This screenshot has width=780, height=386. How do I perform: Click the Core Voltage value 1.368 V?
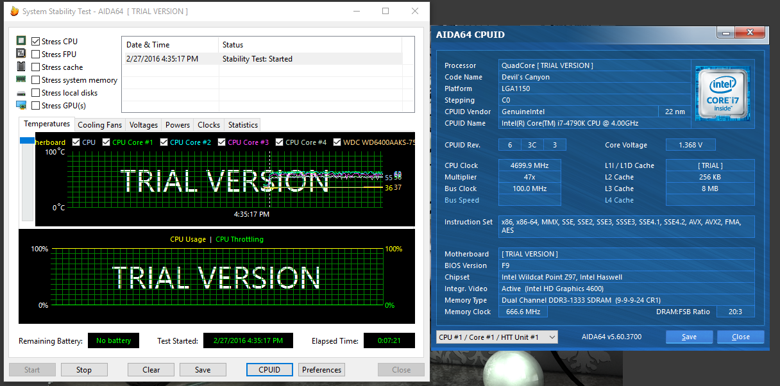tap(690, 145)
